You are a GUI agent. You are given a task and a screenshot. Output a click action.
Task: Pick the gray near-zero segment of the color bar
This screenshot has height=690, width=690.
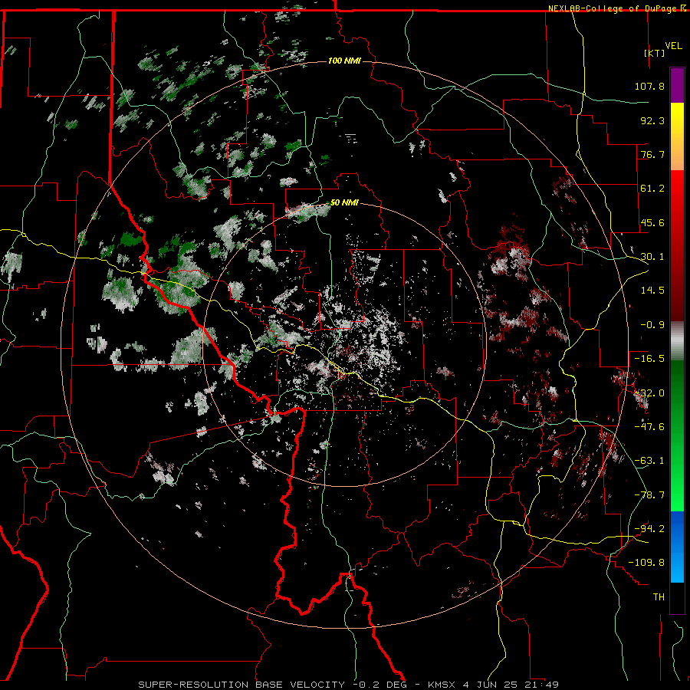(x=677, y=341)
